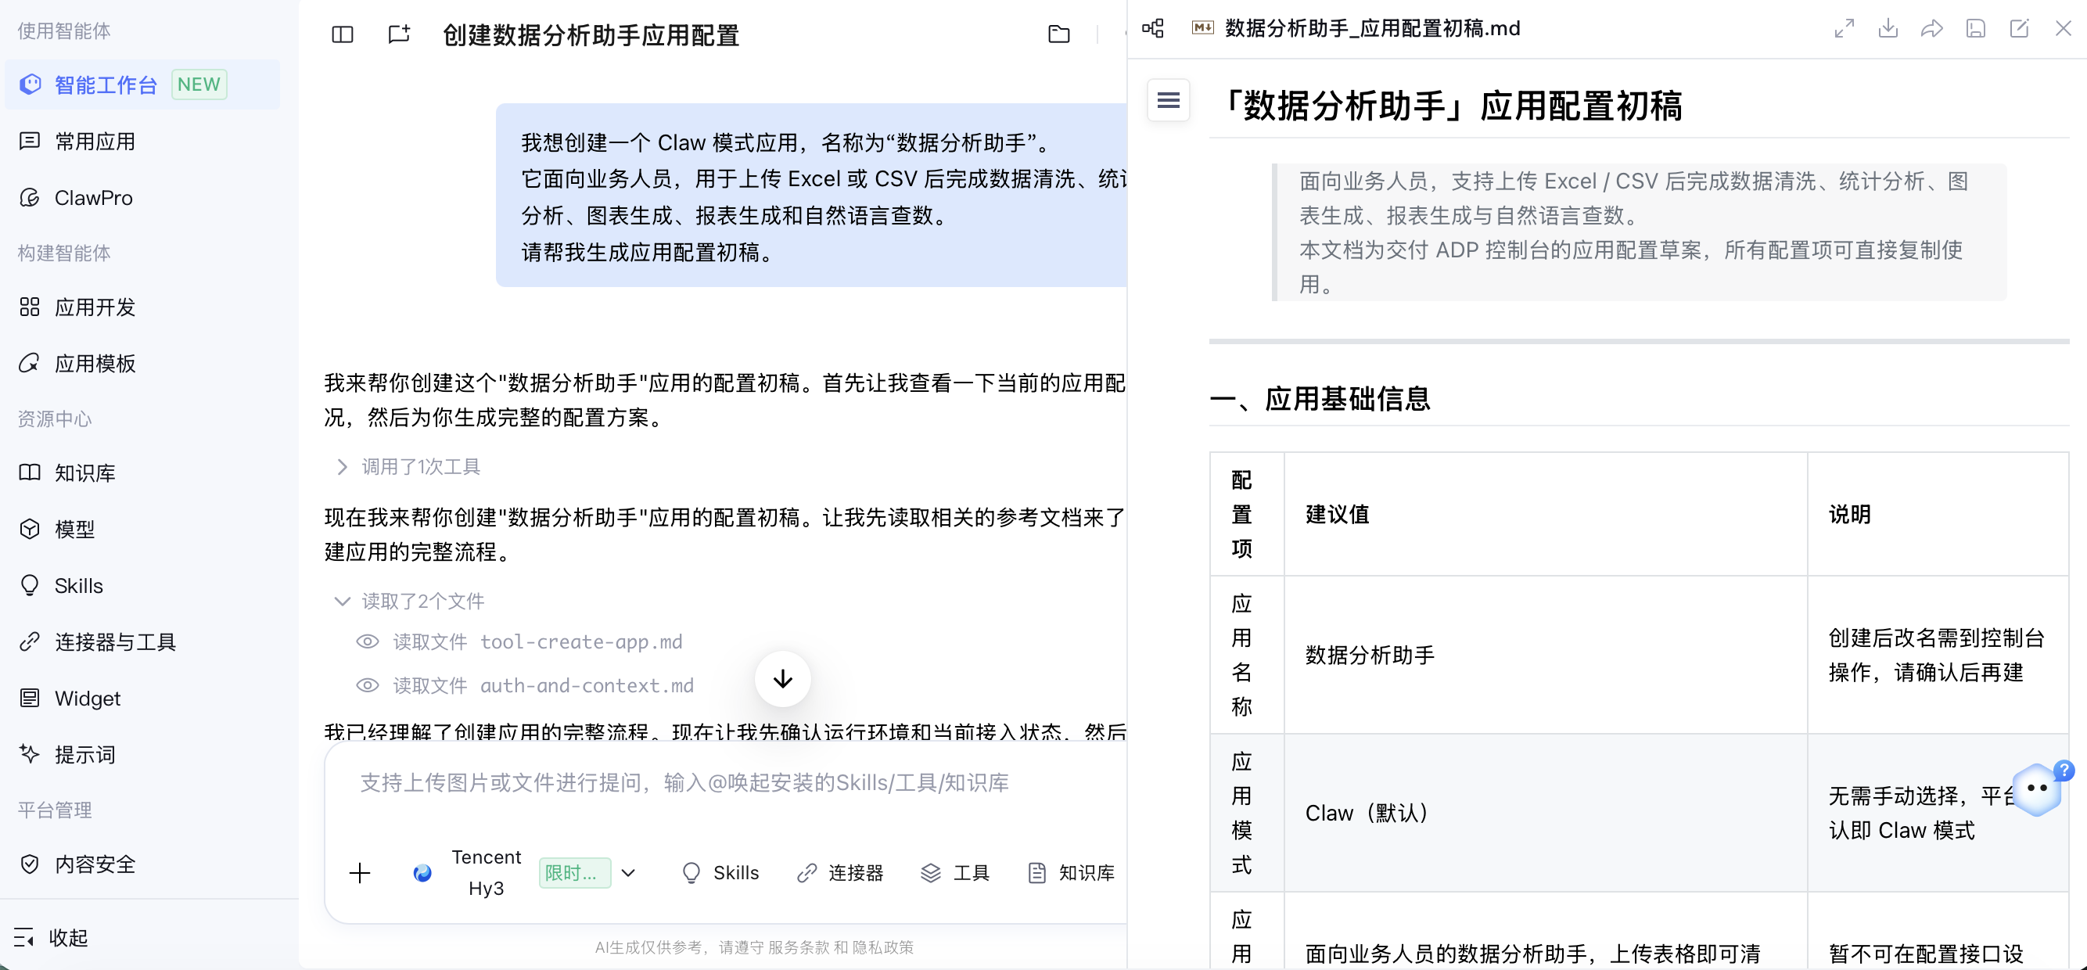Open 知识库 in the chat toolbar
Viewport: 2087px width, 970px height.
[1071, 873]
